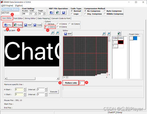The height and width of the screenshot is (114, 147).
Task: Switch to Convert Code to Font tab
Action: click(x=61, y=18)
